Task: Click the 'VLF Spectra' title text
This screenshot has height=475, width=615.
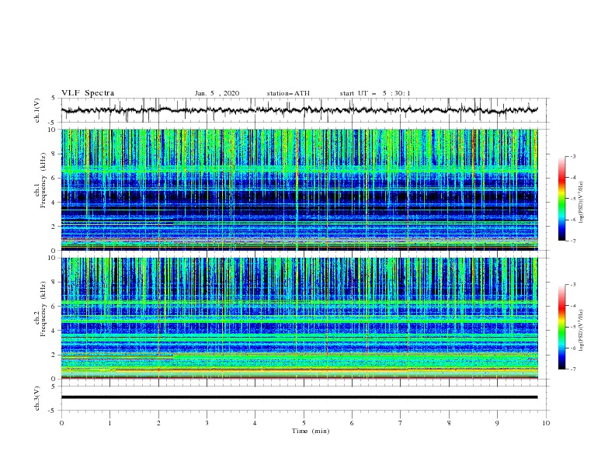Action: click(x=88, y=93)
